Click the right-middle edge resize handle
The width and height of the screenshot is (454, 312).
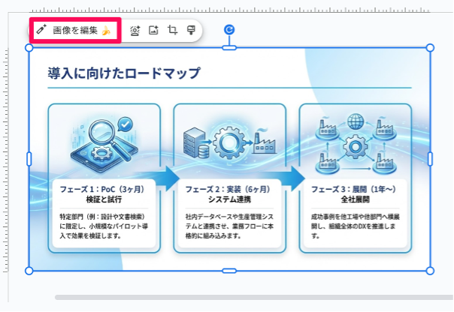pyautogui.click(x=430, y=159)
